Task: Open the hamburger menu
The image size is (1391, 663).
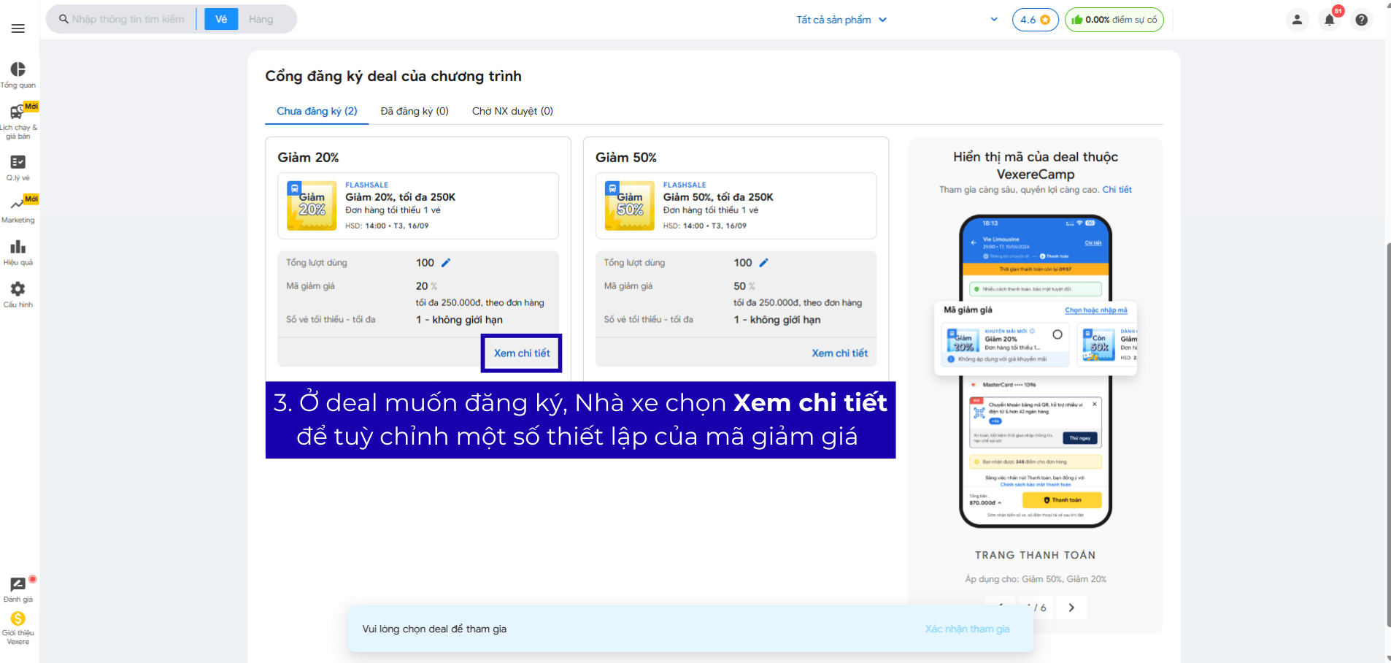Action: pyautogui.click(x=18, y=28)
